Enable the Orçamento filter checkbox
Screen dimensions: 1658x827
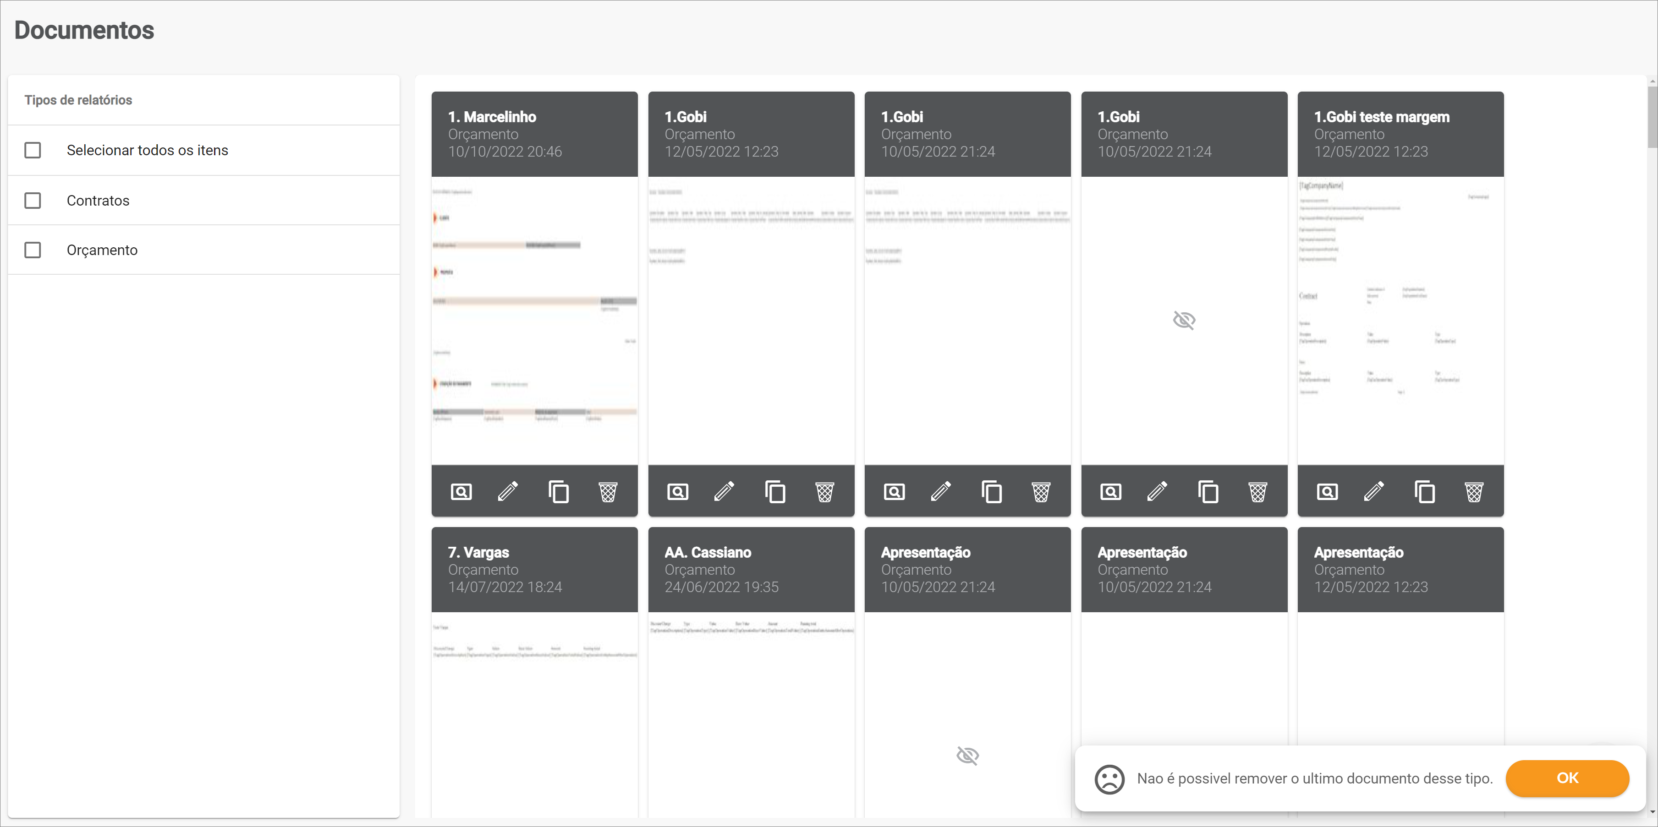33,250
